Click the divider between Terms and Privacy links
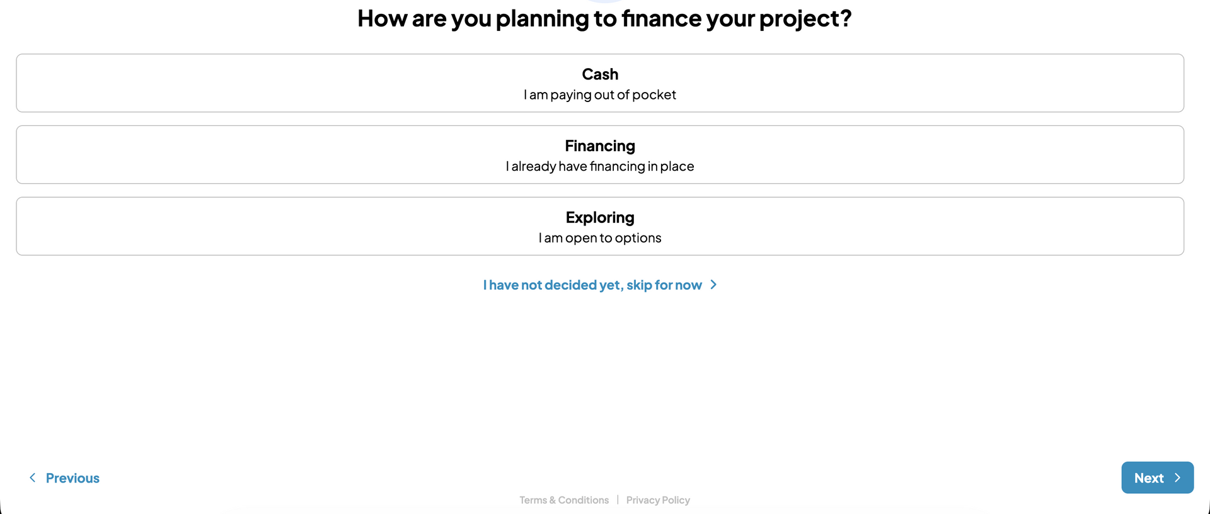Screen dimensions: 1210x514 (618, 500)
